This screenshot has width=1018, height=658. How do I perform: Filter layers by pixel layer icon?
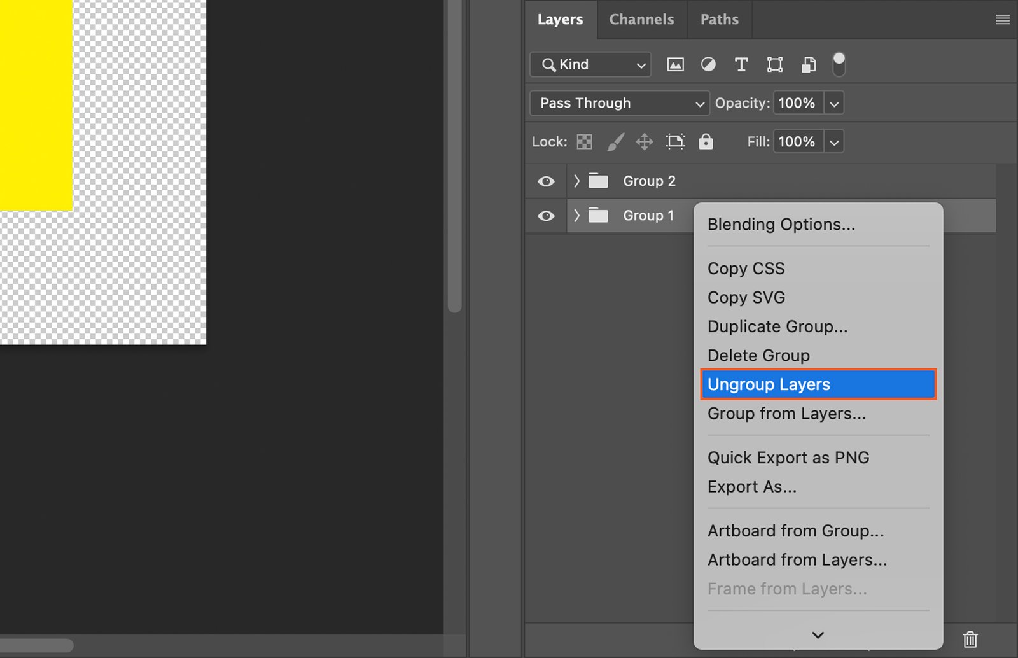pyautogui.click(x=675, y=64)
